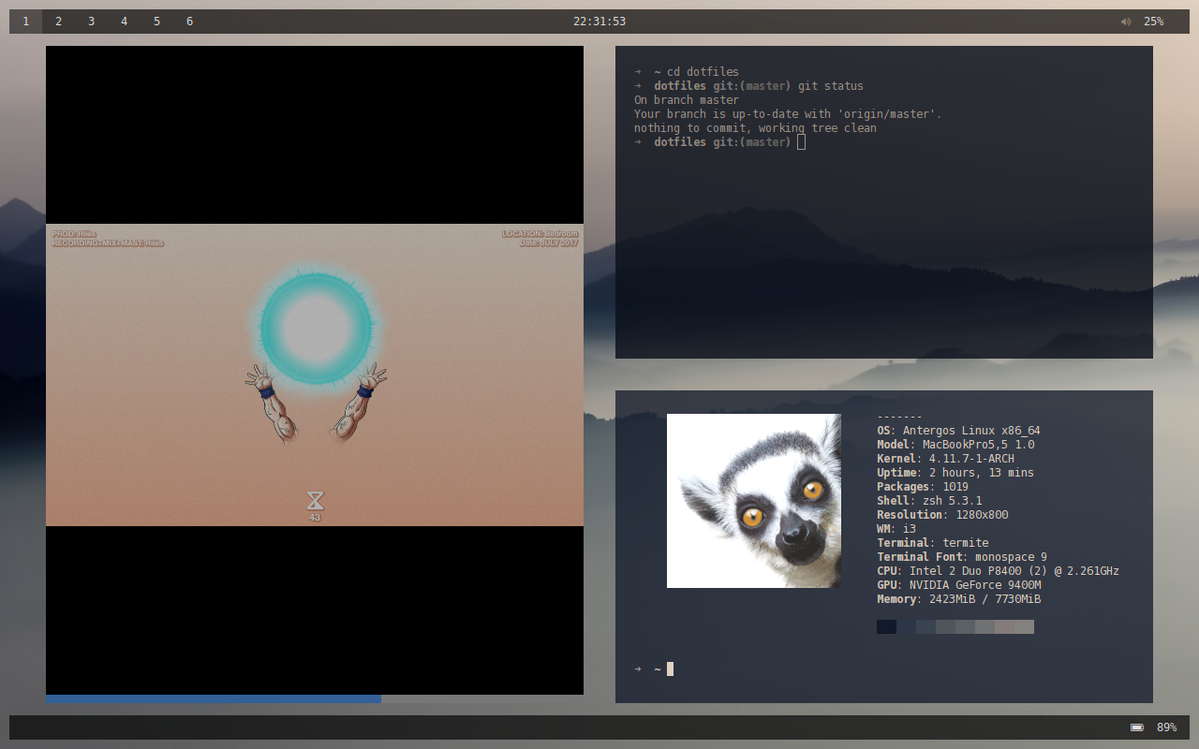Click the darkest navy color block
This screenshot has width=1199, height=749.
pyautogui.click(x=886, y=626)
